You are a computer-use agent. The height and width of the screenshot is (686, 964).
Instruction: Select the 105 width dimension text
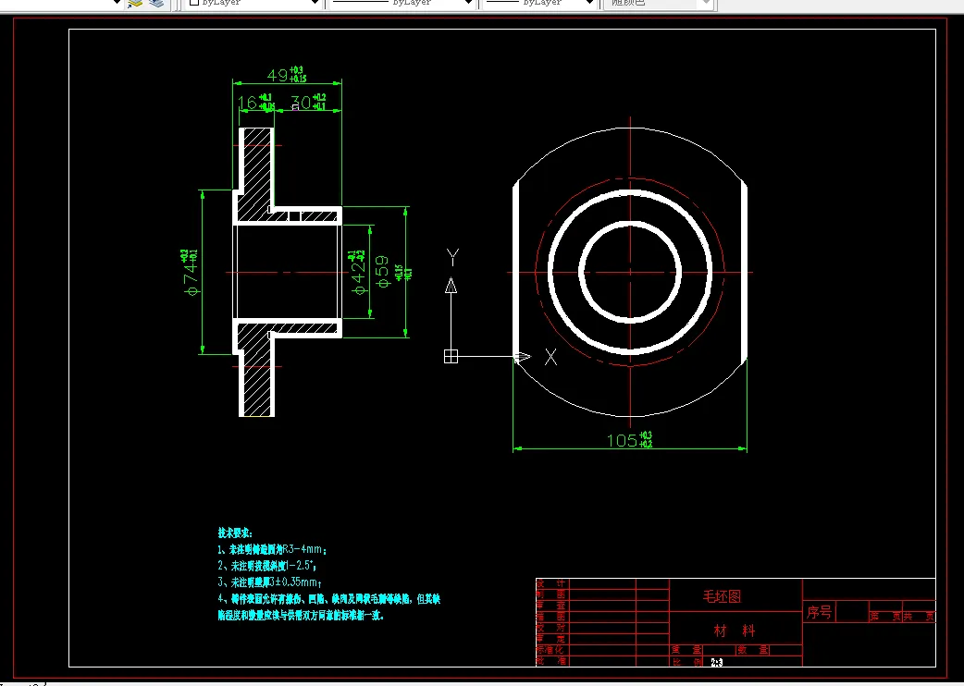coord(629,440)
